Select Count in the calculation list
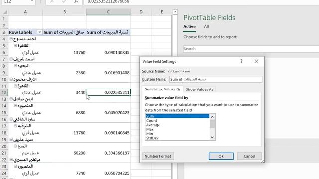Screen dimensions: 319x179 (x=177, y=120)
